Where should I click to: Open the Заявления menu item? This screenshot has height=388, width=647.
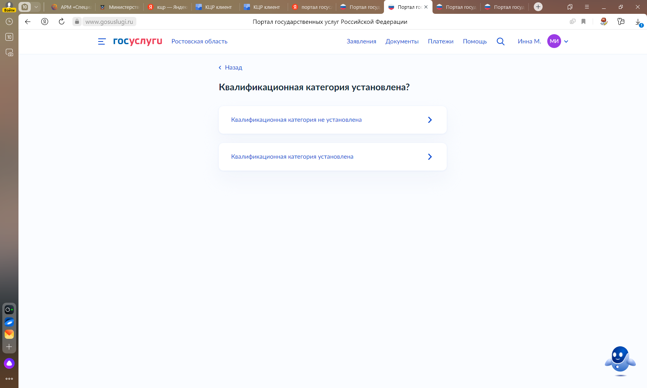coord(361,41)
